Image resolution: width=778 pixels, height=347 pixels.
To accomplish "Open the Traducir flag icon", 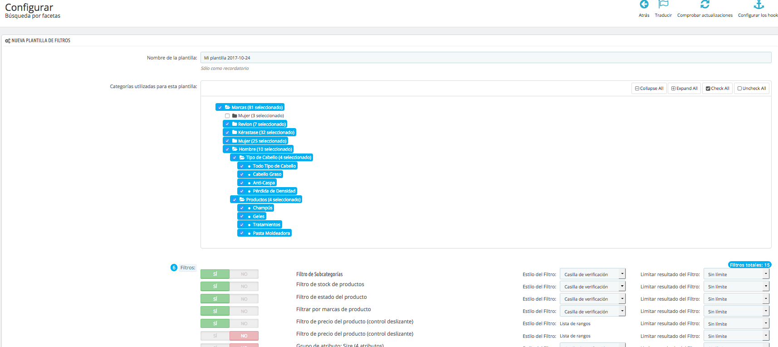I will (x=663, y=5).
